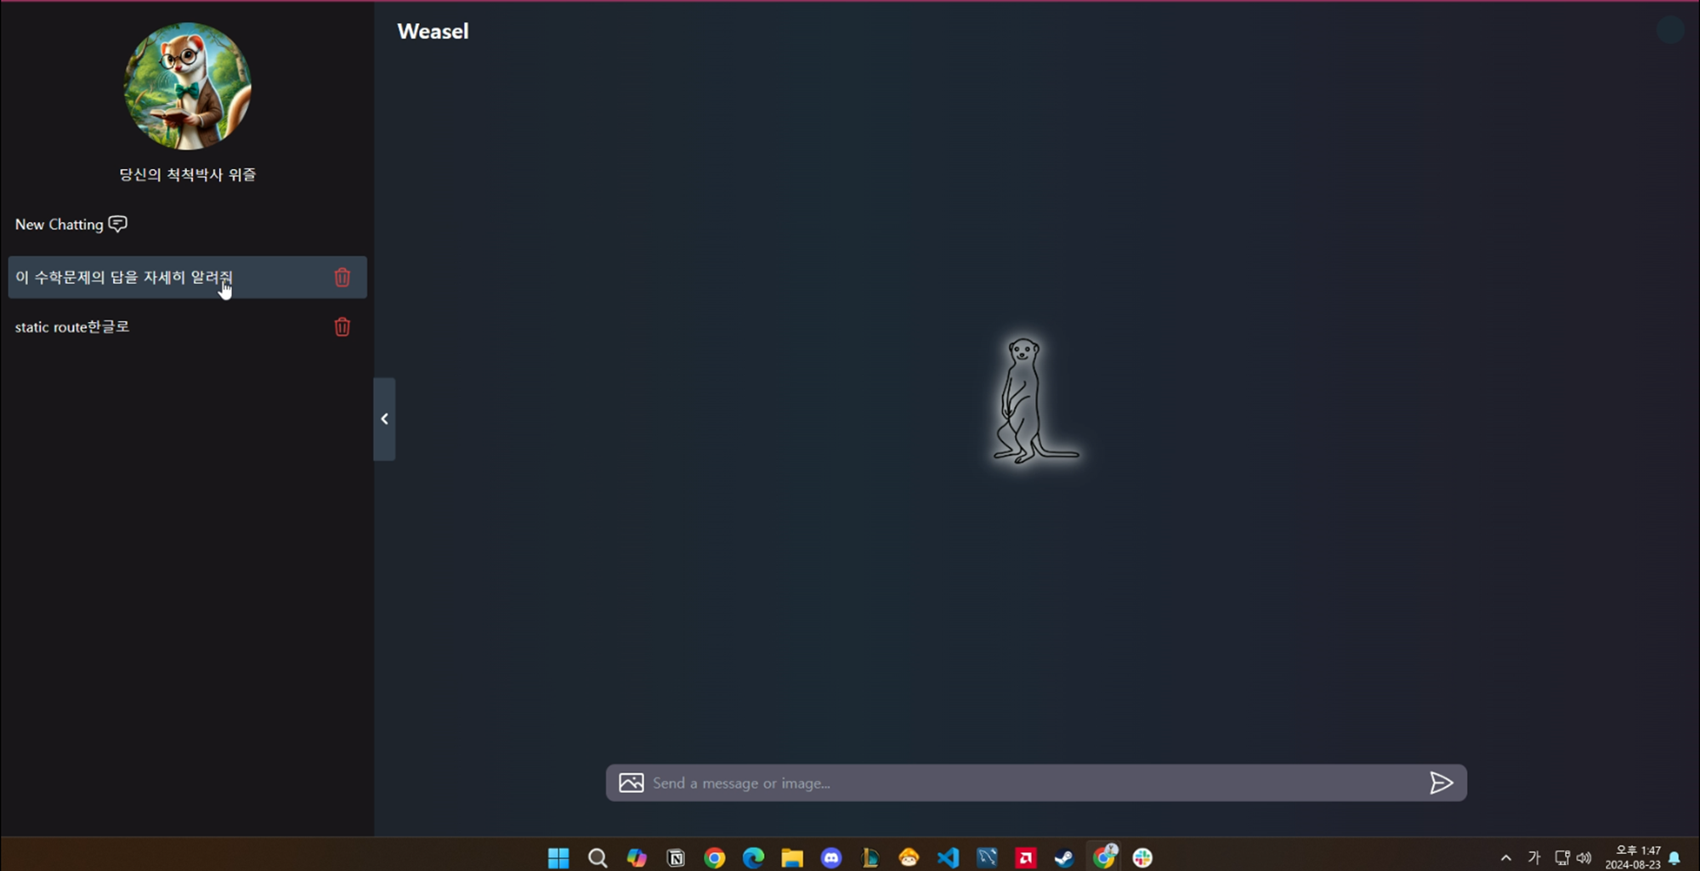Open League of Legends from the taskbar

pos(870,857)
